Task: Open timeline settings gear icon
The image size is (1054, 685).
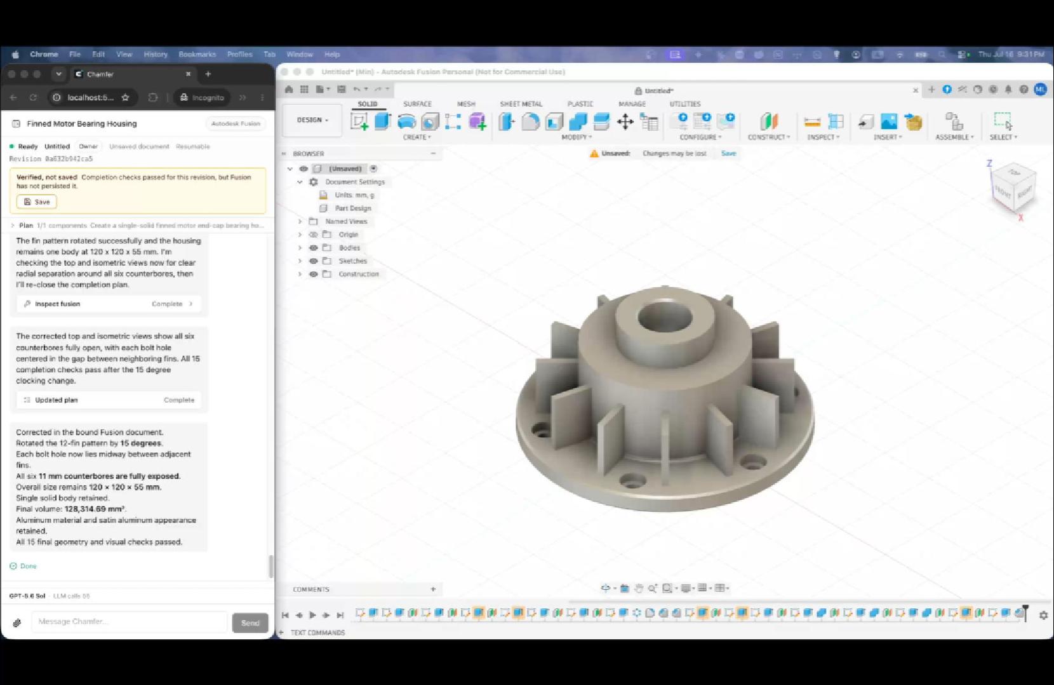Action: pyautogui.click(x=1043, y=615)
